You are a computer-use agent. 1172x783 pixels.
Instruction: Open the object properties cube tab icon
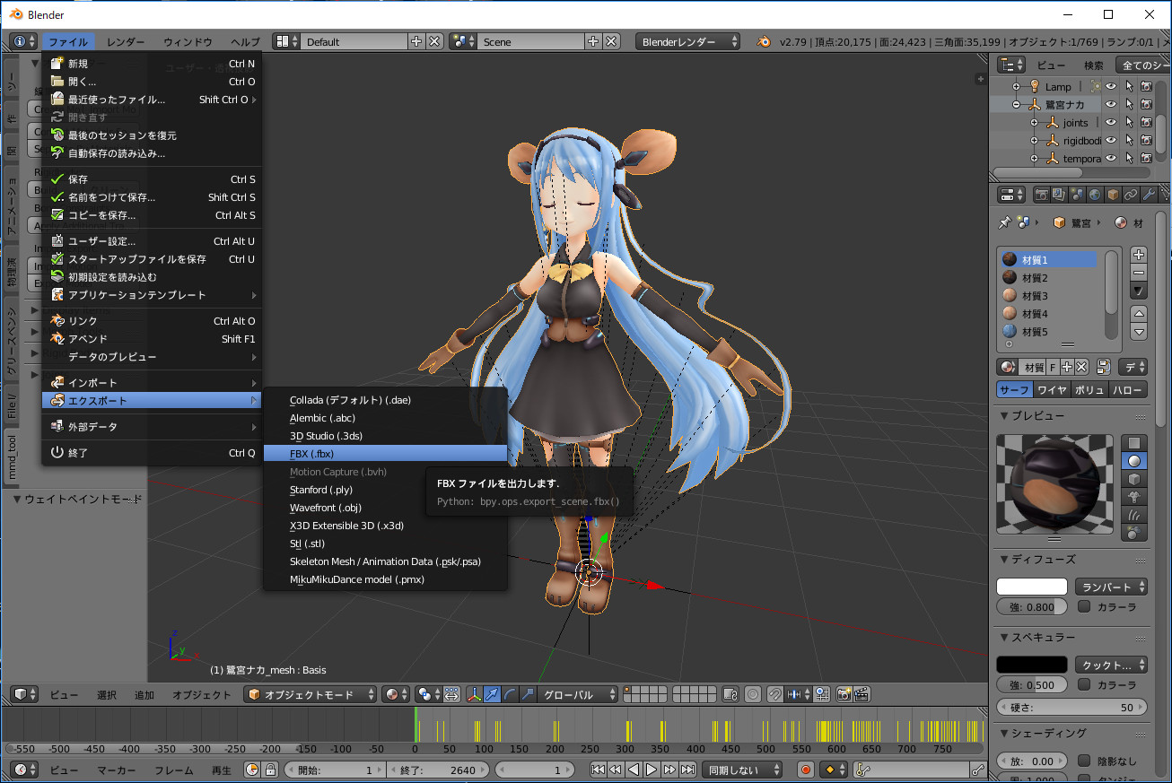click(1113, 195)
